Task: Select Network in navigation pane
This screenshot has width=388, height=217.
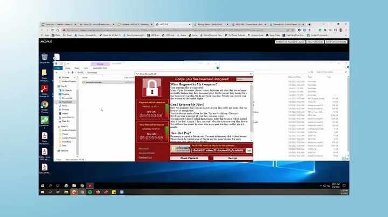Action: coord(64,151)
